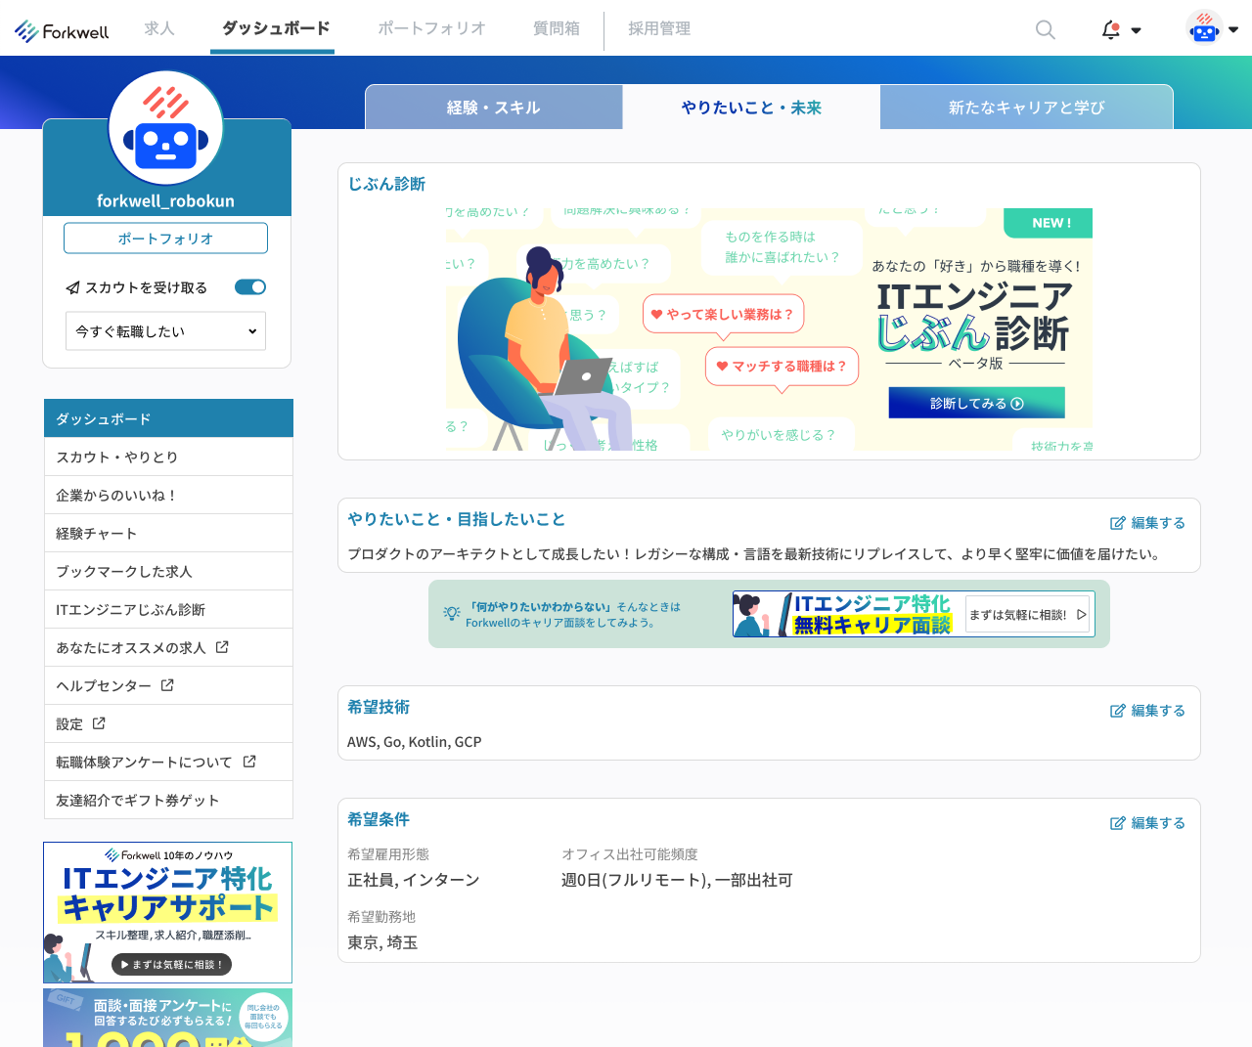1252x1047 pixels.
Task: Click the ポートフォリオ button in profile card
Action: pos(165,239)
